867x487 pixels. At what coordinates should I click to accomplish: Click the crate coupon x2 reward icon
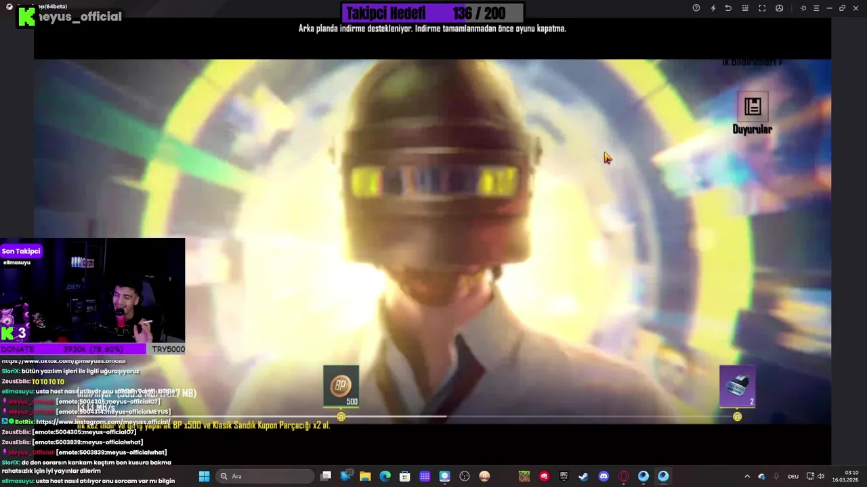pos(737,386)
